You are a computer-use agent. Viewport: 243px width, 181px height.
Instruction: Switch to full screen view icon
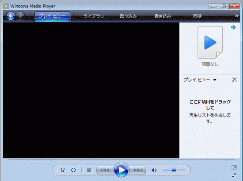[x=234, y=167]
